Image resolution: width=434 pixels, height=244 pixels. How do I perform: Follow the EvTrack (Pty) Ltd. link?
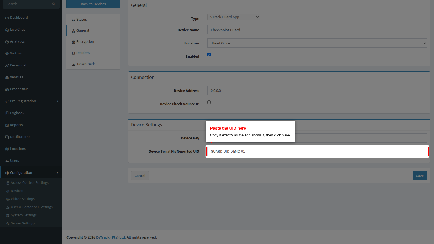pos(111,237)
